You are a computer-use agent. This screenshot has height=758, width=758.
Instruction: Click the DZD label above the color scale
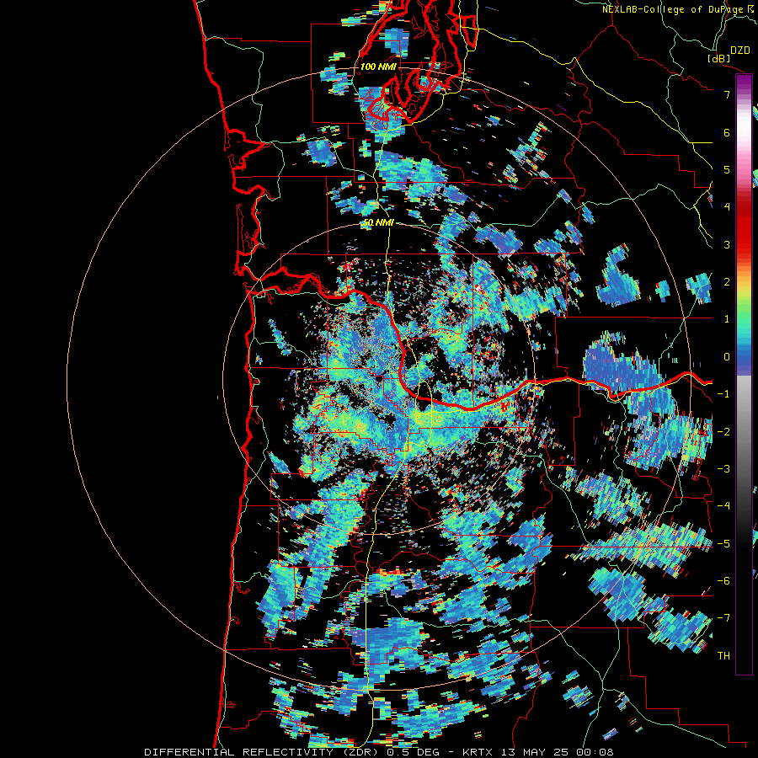[x=739, y=51]
